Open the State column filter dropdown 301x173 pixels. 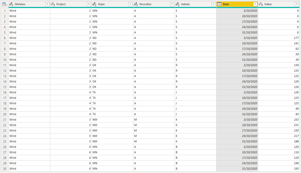130,4
